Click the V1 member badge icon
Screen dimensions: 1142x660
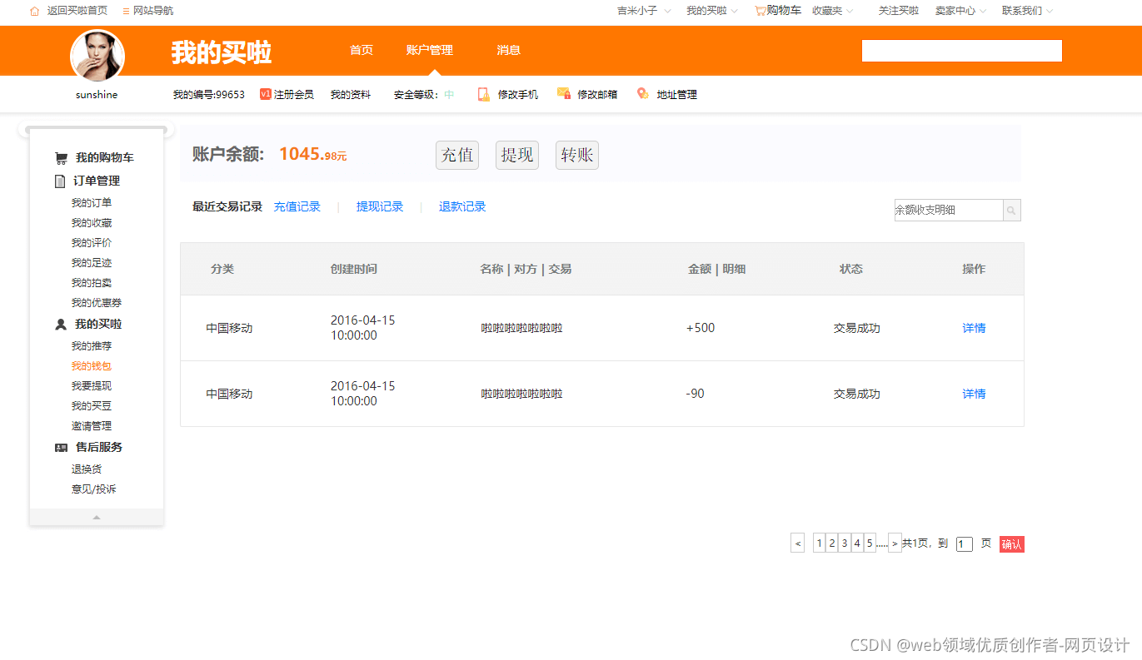tap(266, 94)
